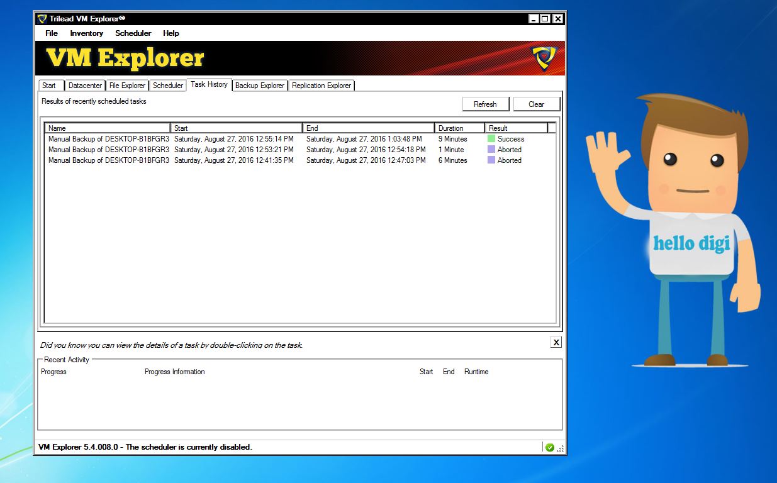This screenshot has width=777, height=483.
Task: Open the Help menu
Action: (x=171, y=33)
